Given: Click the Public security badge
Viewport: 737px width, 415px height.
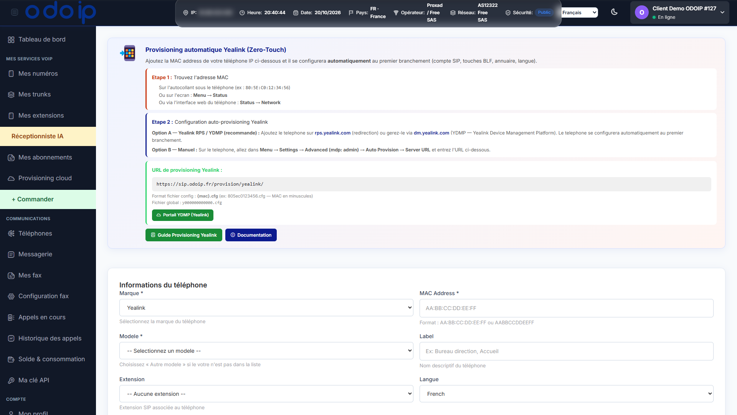Looking at the screenshot, I should pyautogui.click(x=544, y=13).
